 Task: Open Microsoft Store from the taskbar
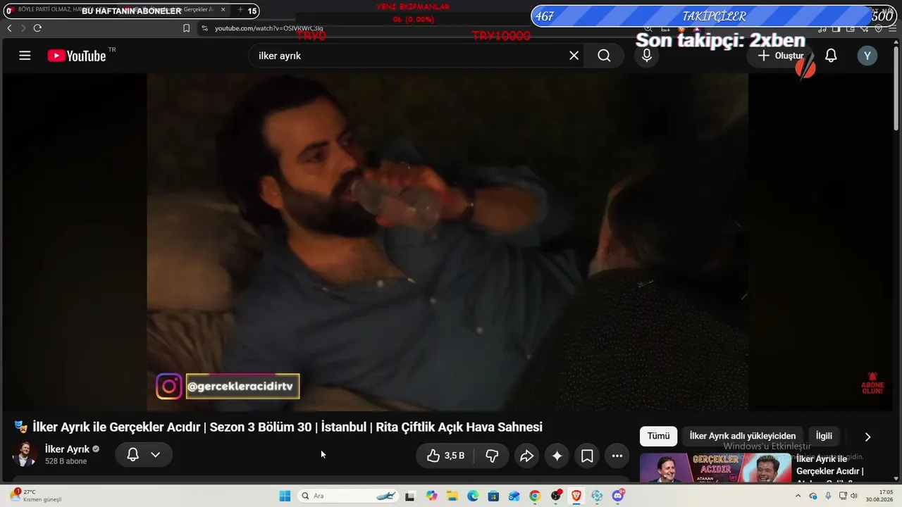click(x=493, y=496)
